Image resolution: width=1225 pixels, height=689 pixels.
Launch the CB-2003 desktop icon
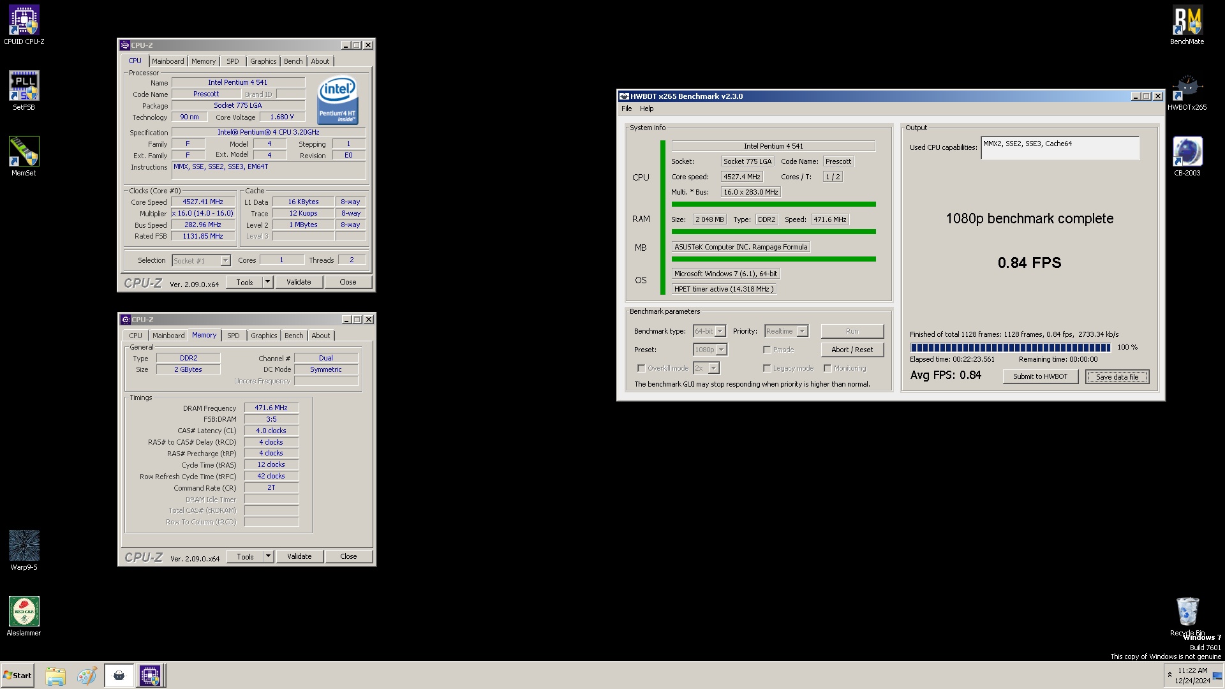coord(1187,156)
